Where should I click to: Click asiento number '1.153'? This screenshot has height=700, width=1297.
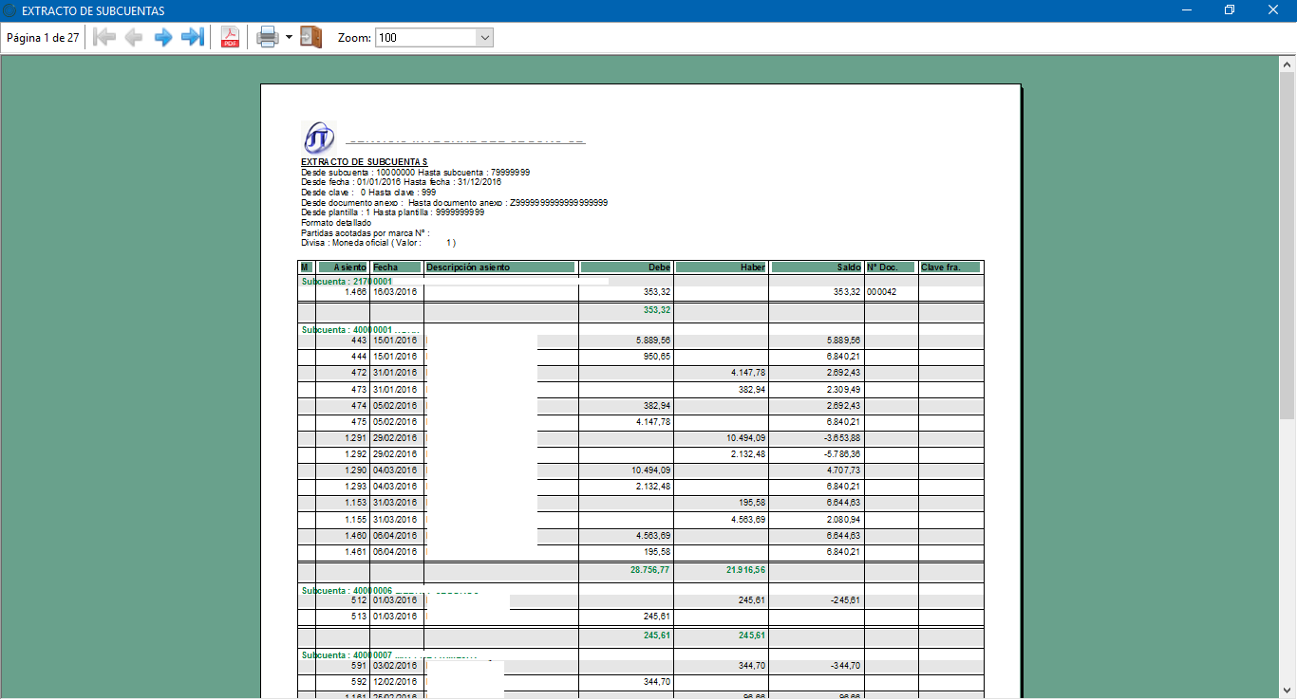point(356,503)
